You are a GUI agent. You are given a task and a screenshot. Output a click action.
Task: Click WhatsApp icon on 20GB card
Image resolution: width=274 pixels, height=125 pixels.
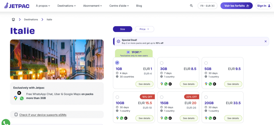[x=210, y=118]
